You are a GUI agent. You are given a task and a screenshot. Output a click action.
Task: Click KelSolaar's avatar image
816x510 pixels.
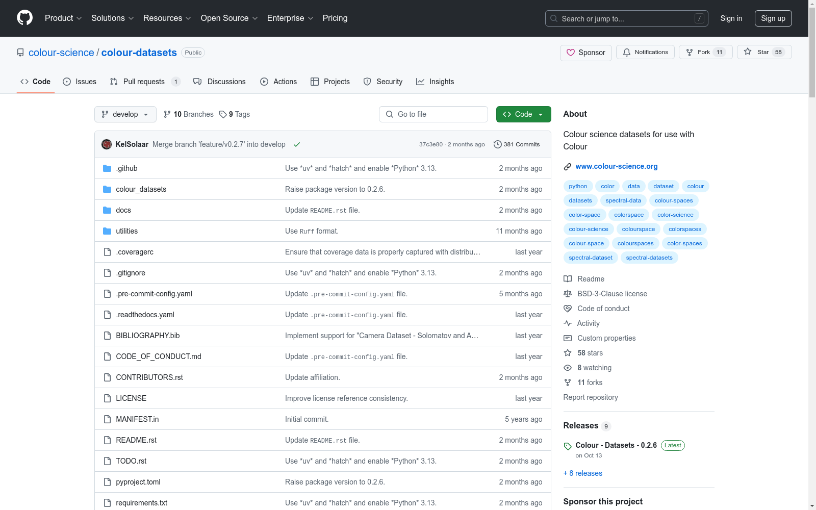pos(107,144)
